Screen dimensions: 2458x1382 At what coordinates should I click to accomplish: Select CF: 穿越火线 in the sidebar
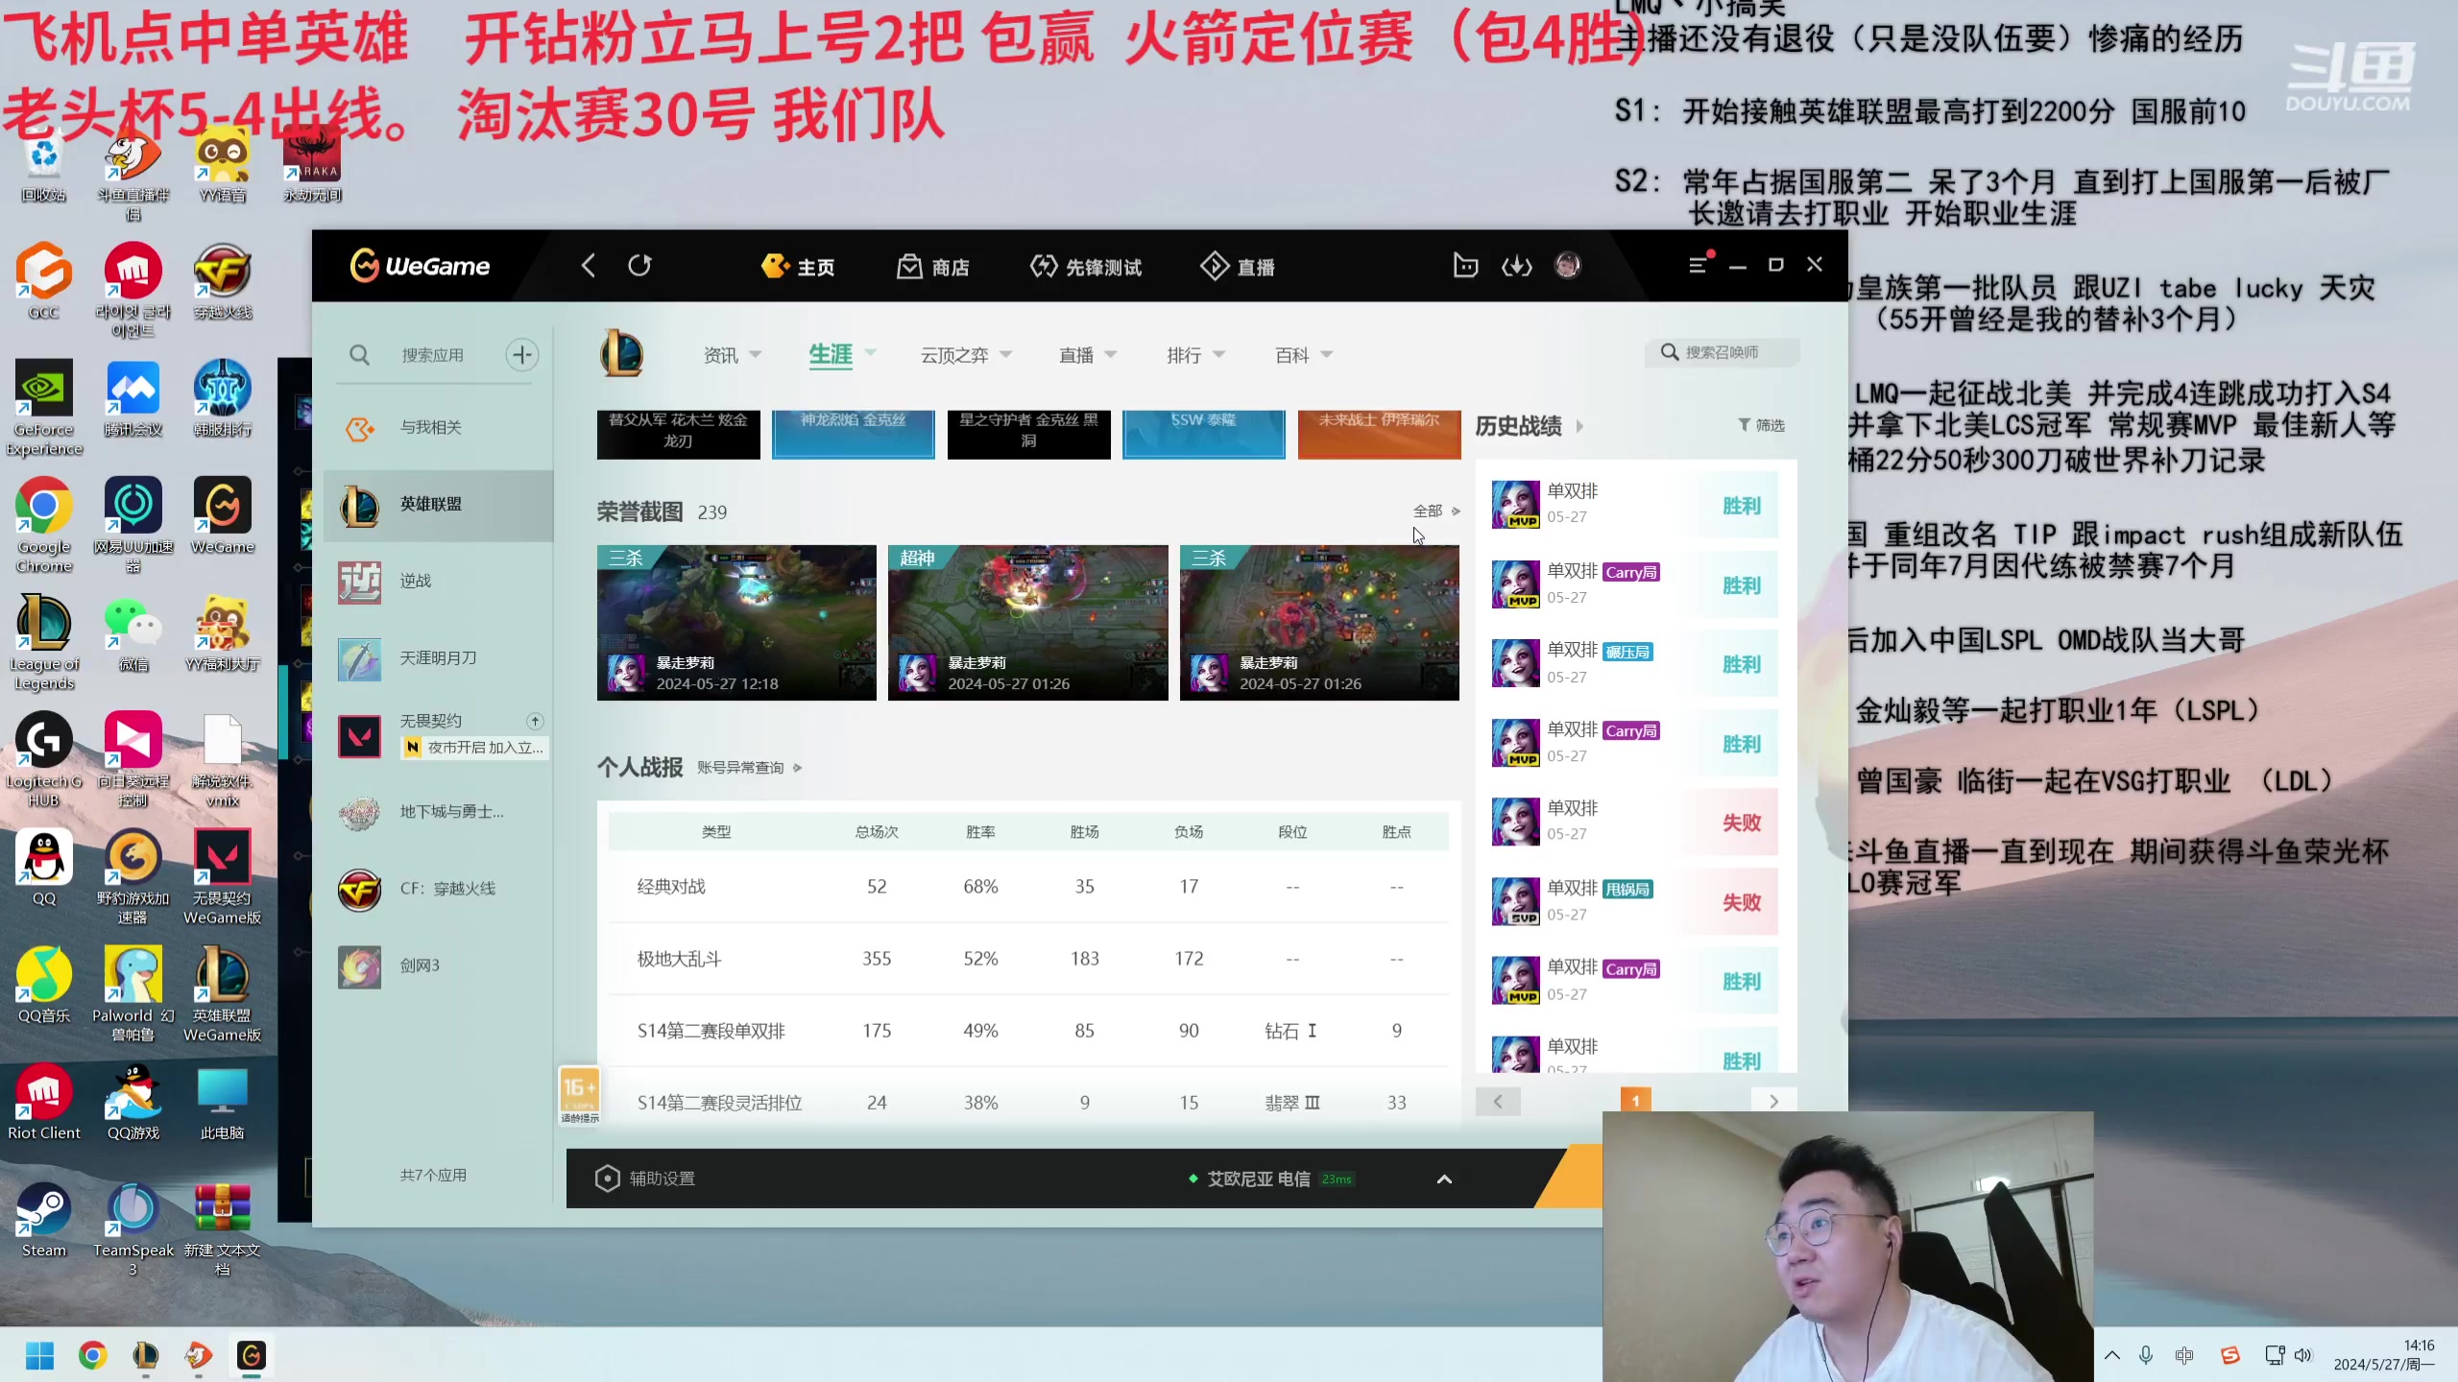[x=439, y=889]
